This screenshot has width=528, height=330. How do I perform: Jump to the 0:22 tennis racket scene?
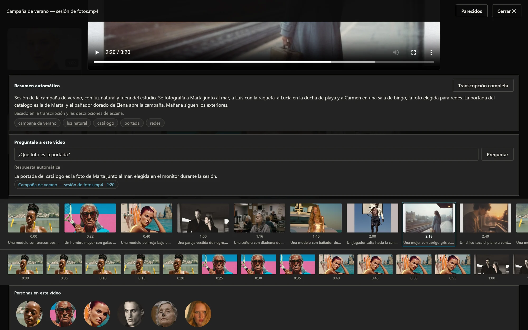(90, 224)
